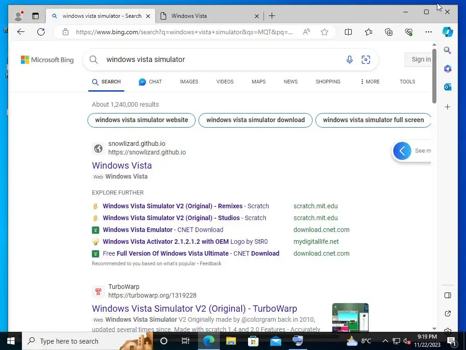Open Microsoft 365 sidebar icon
The image size is (466, 350).
[x=448, y=69]
